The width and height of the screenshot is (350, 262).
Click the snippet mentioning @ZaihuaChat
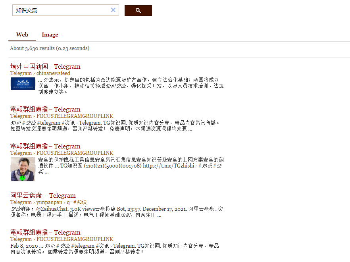click(x=117, y=212)
